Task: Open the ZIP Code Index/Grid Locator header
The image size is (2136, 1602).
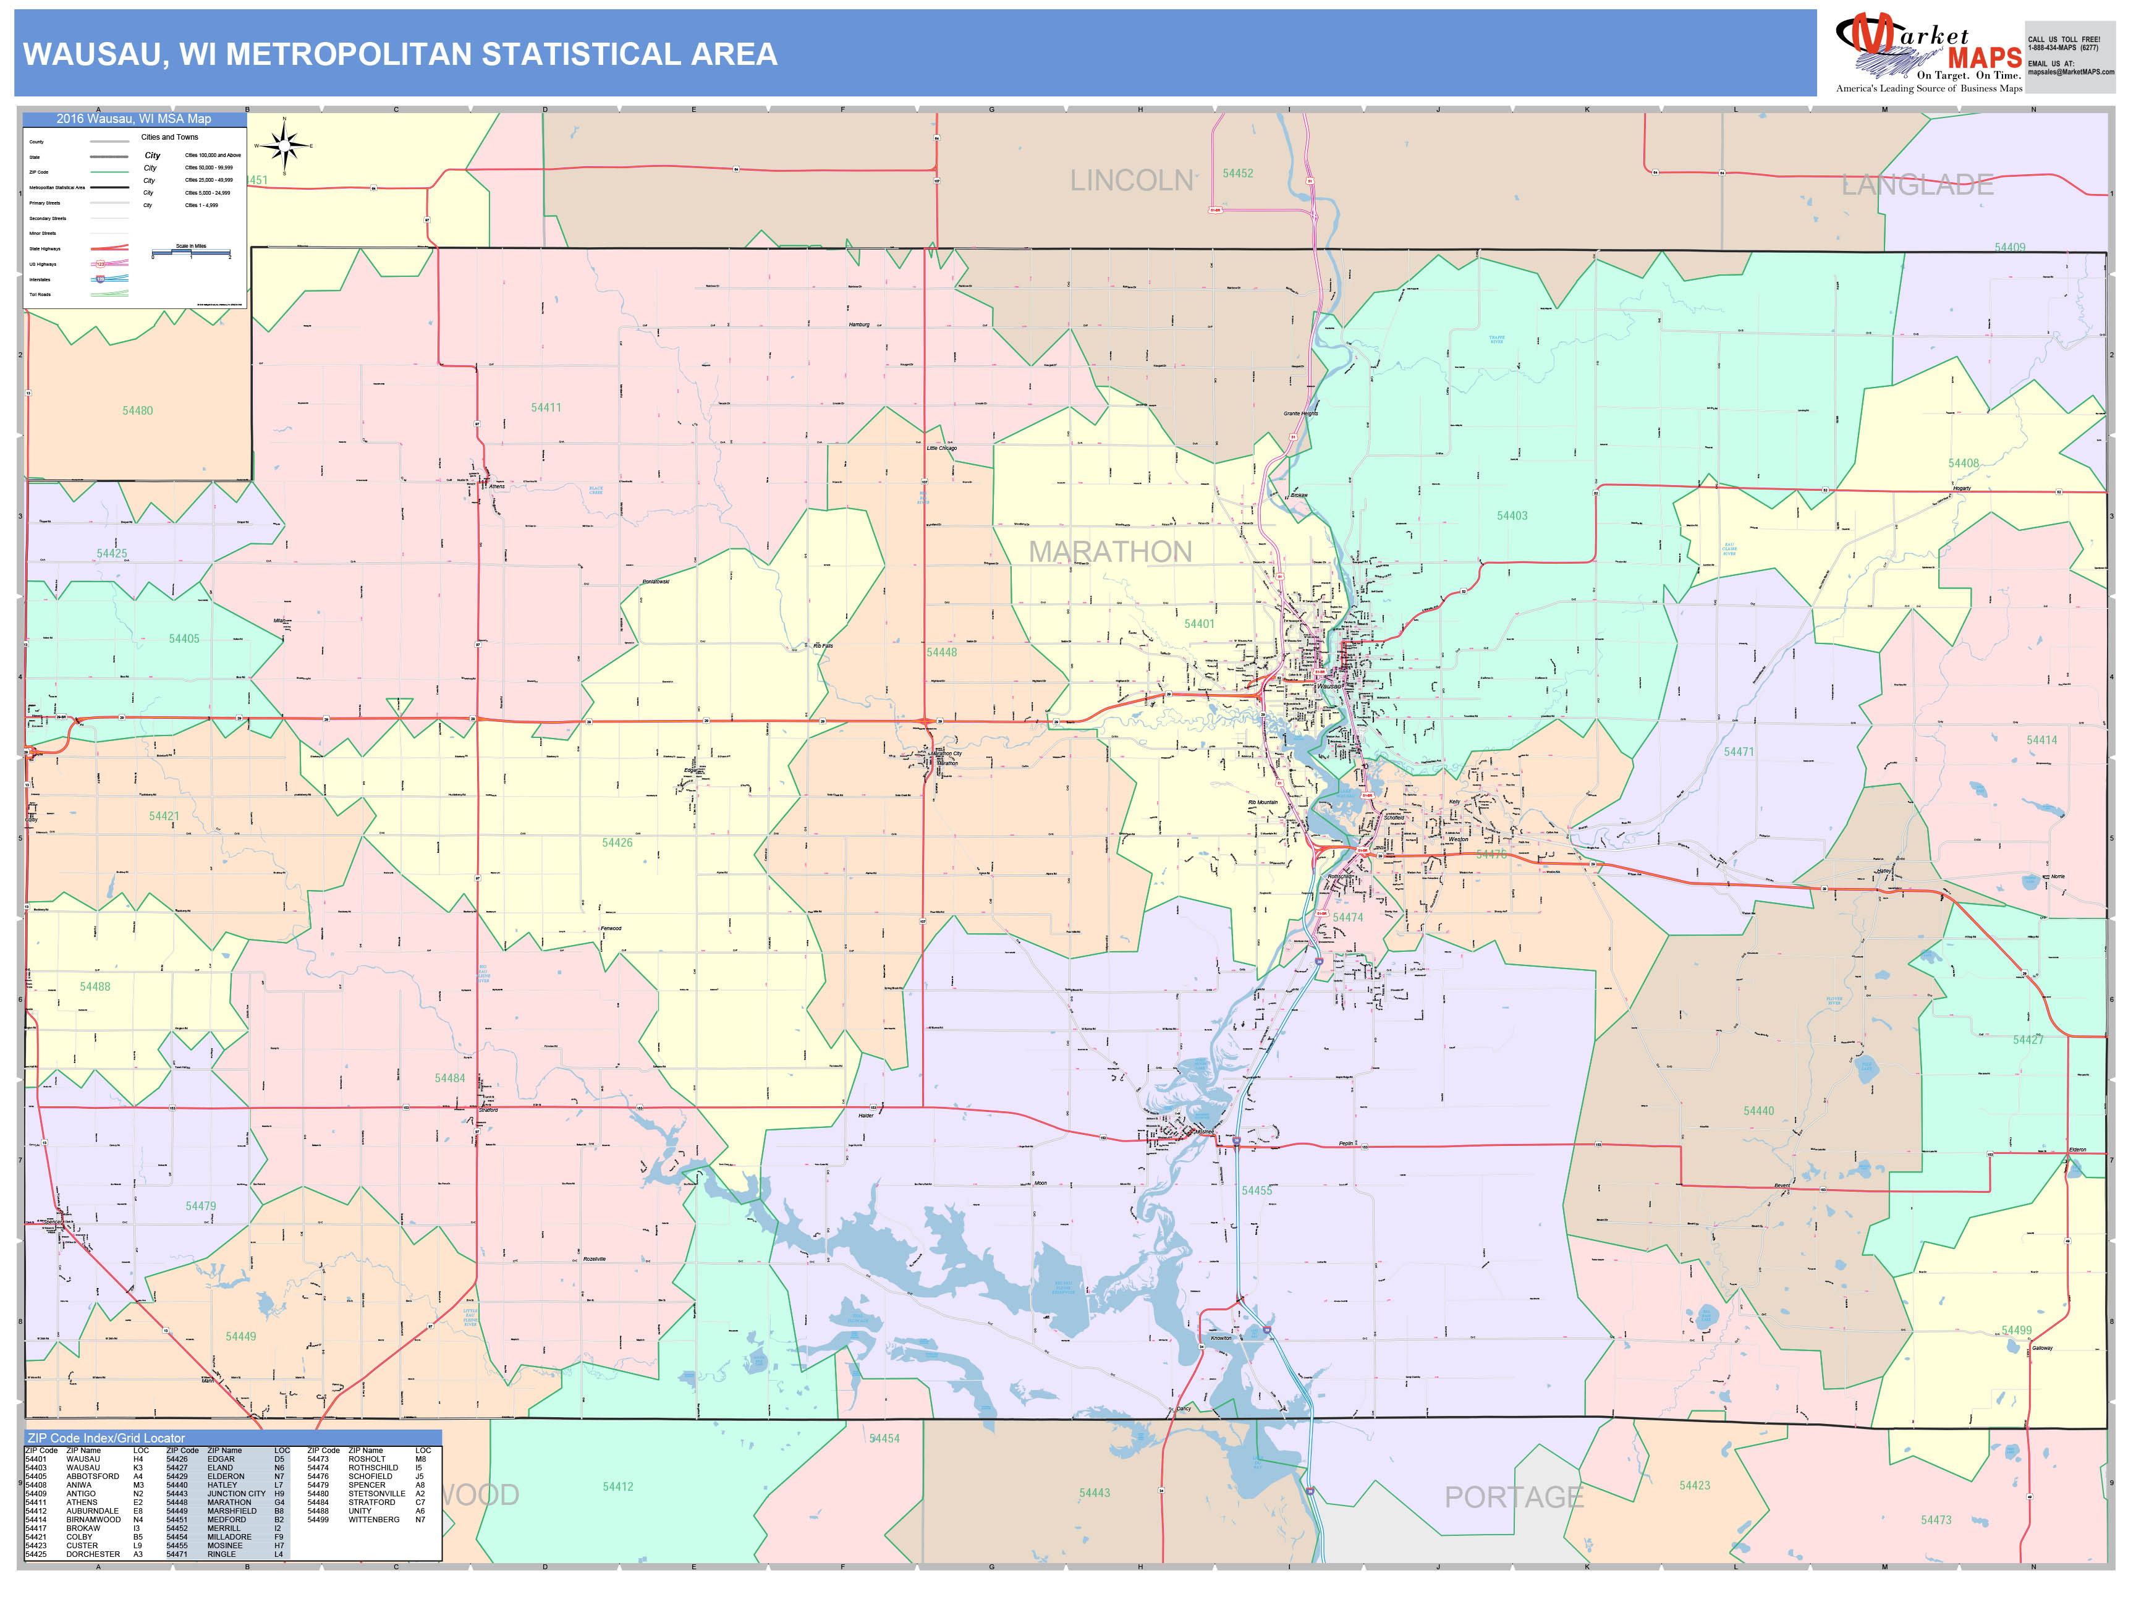Action: tap(106, 1439)
